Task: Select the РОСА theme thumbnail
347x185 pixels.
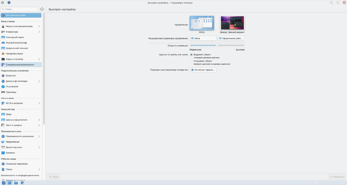Action: 202,23
